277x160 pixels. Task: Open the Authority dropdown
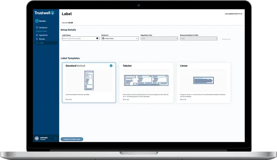[120, 38]
